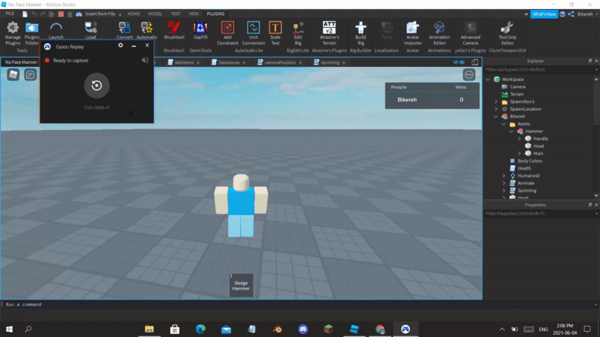Open Manage Plugins tool
Screen dimensions: 600x337
pos(13,33)
